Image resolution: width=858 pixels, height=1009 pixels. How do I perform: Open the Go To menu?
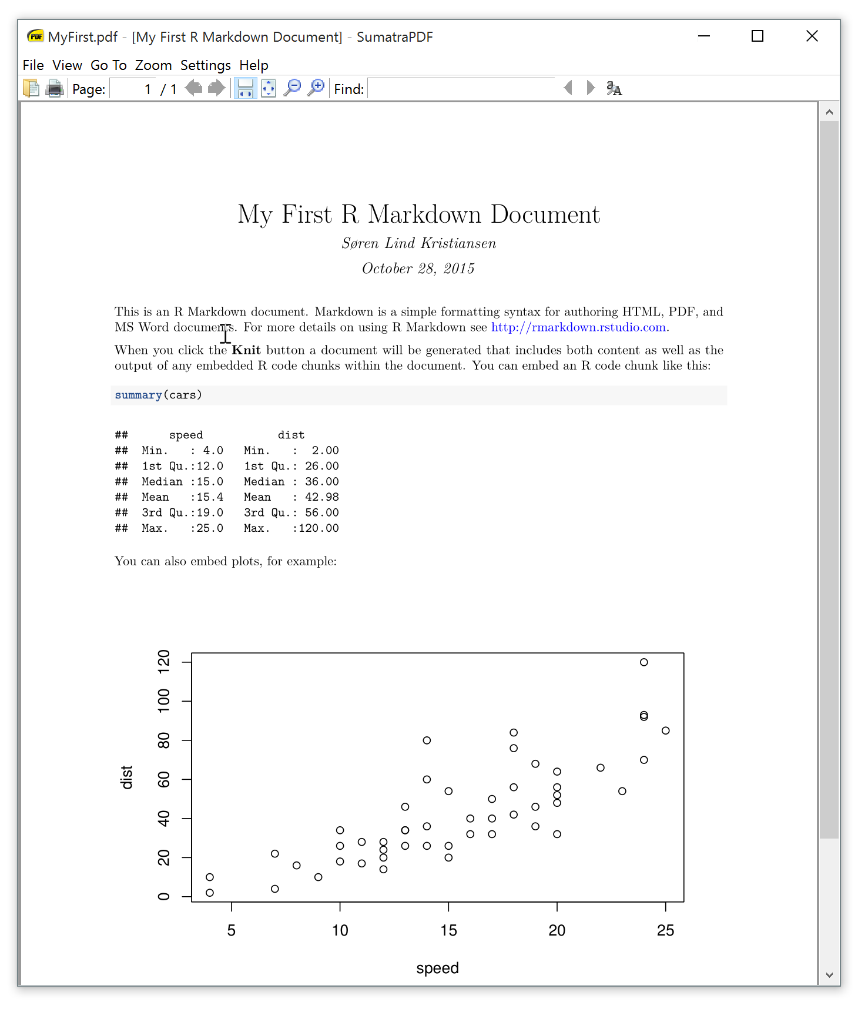pos(109,65)
